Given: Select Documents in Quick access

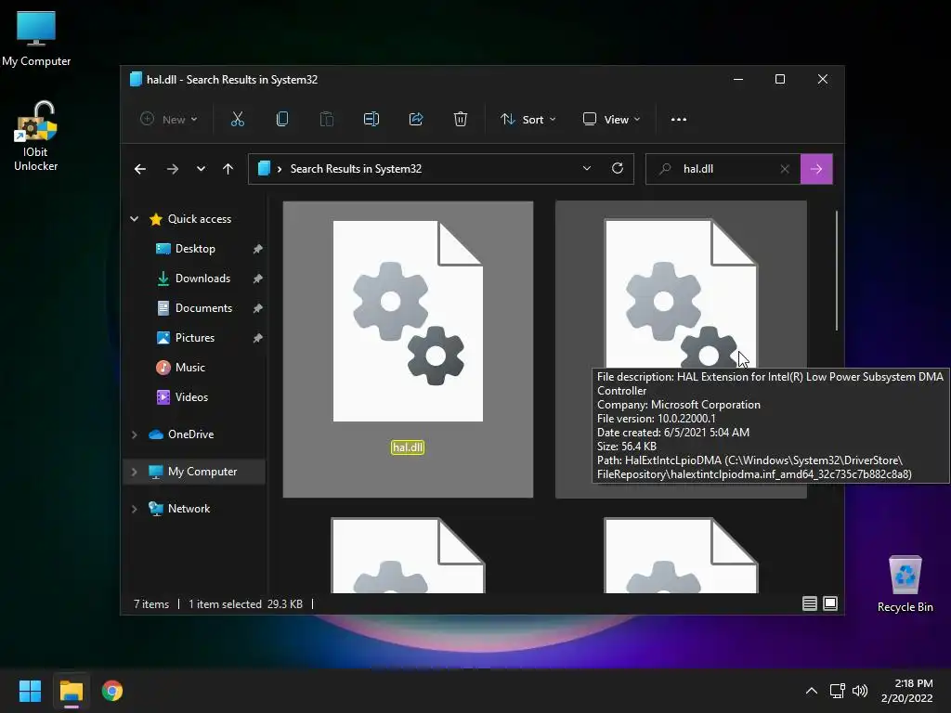Looking at the screenshot, I should [203, 308].
